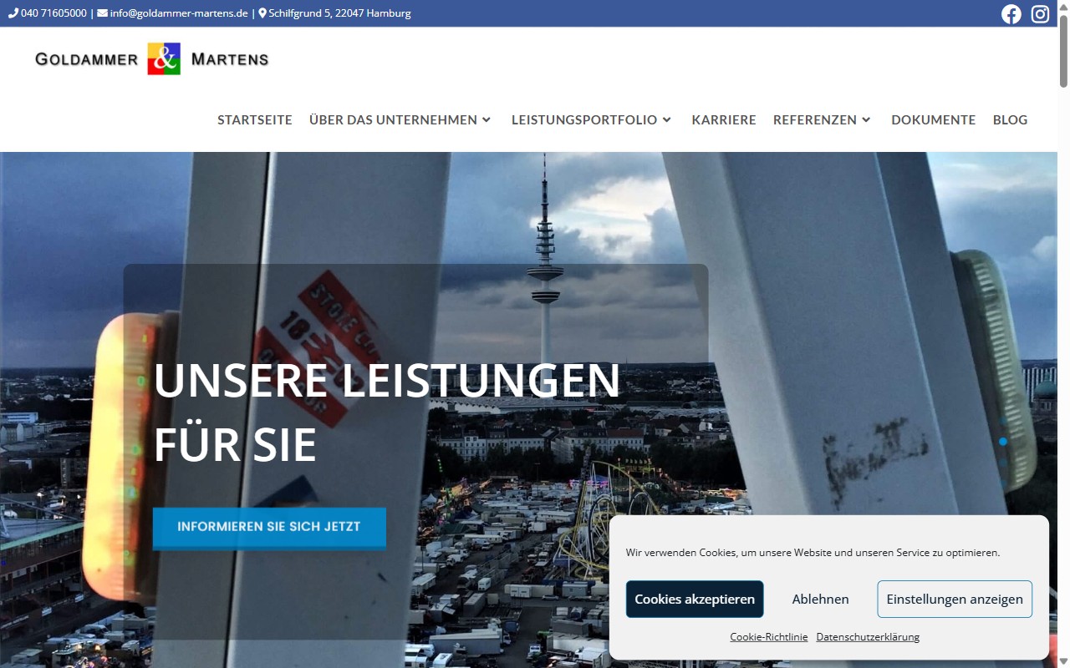This screenshot has width=1070, height=668.
Task: Expand the Leistungsportfolio chevron arrow
Action: click(x=666, y=119)
